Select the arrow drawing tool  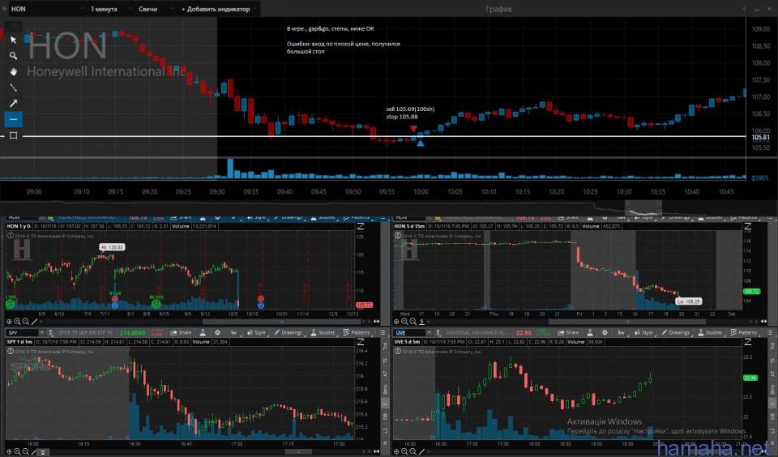[14, 103]
